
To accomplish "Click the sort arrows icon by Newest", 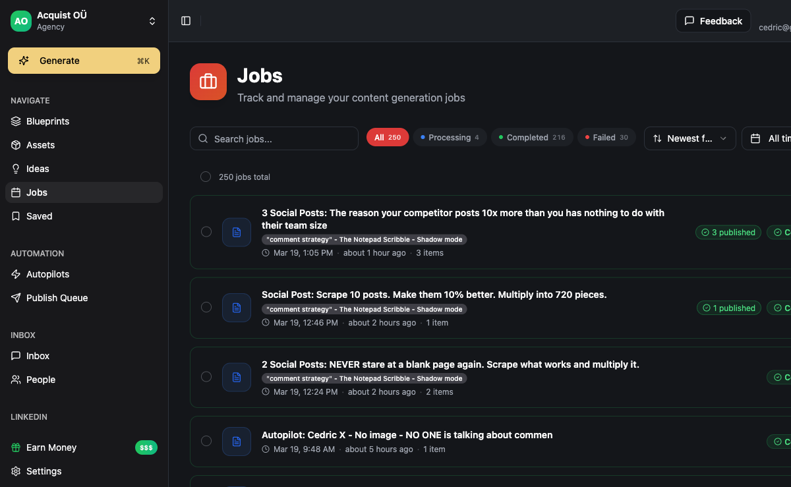I will coord(657,138).
